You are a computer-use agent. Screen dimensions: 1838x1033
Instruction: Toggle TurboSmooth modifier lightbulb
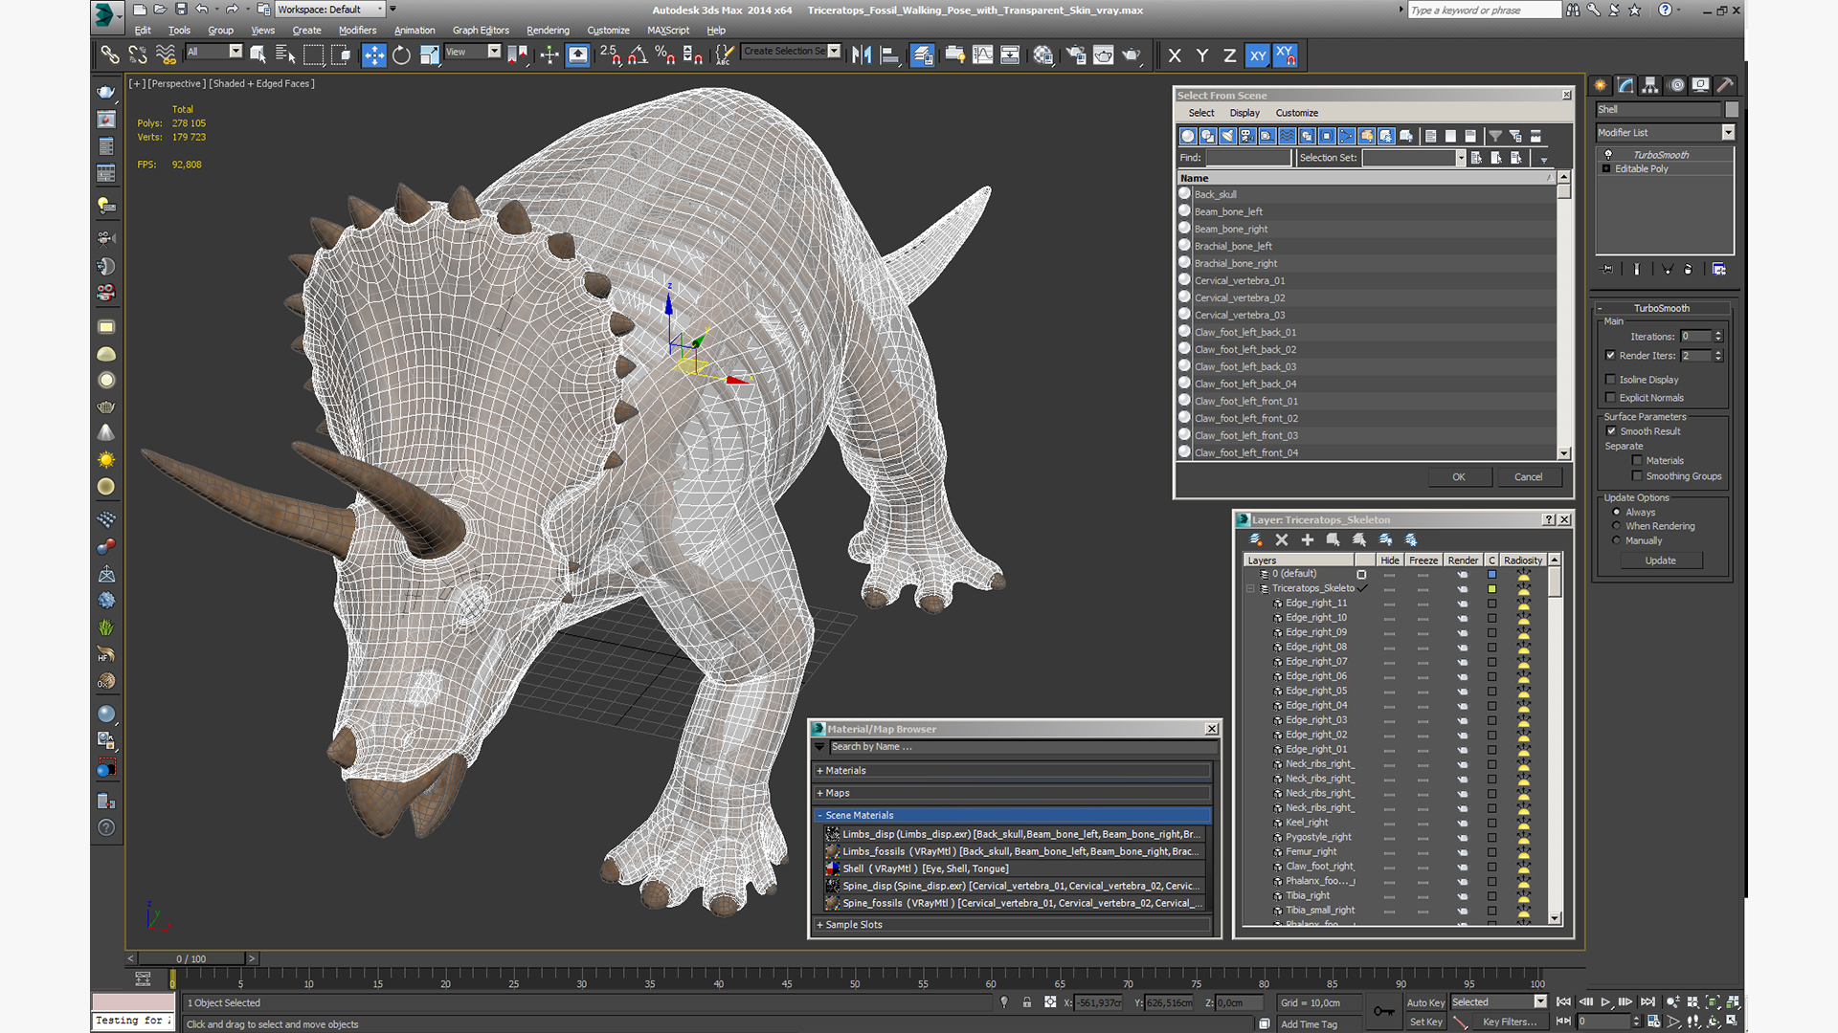1608,154
